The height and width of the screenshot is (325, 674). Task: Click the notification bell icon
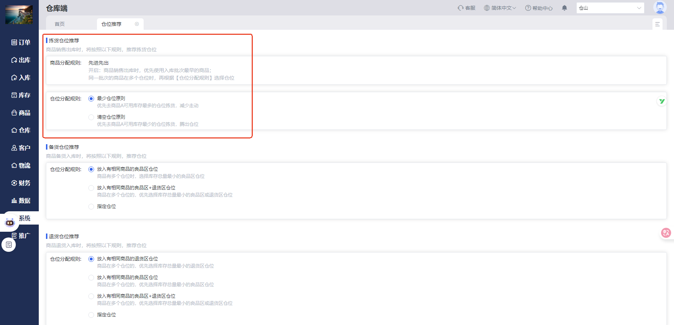pyautogui.click(x=564, y=8)
